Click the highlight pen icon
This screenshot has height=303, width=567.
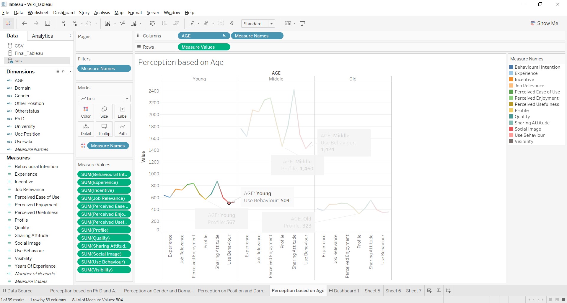point(192,23)
